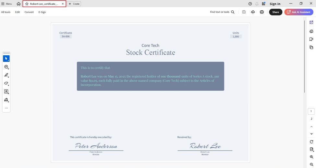The image size is (316, 168).
Task: Ask AI Assistant
Action: [299, 12]
